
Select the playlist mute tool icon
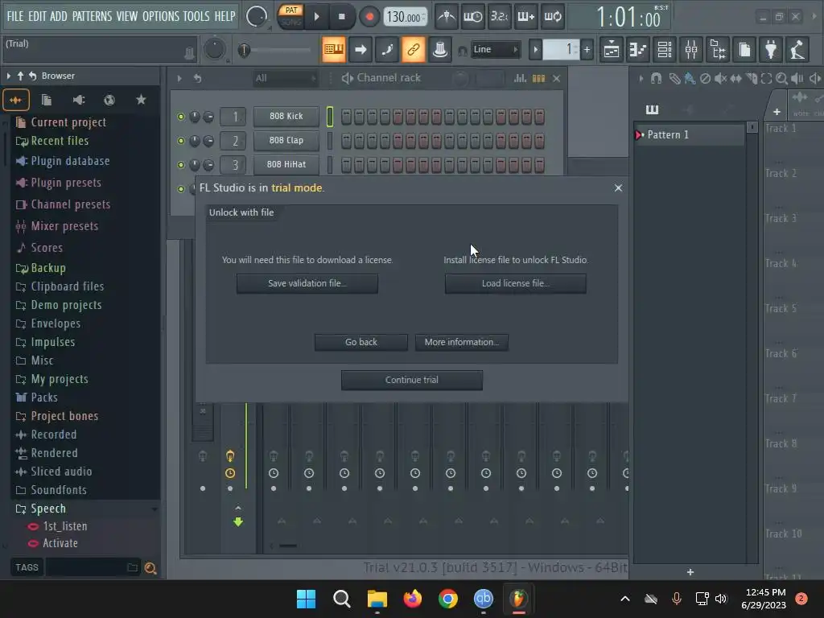[x=720, y=79]
